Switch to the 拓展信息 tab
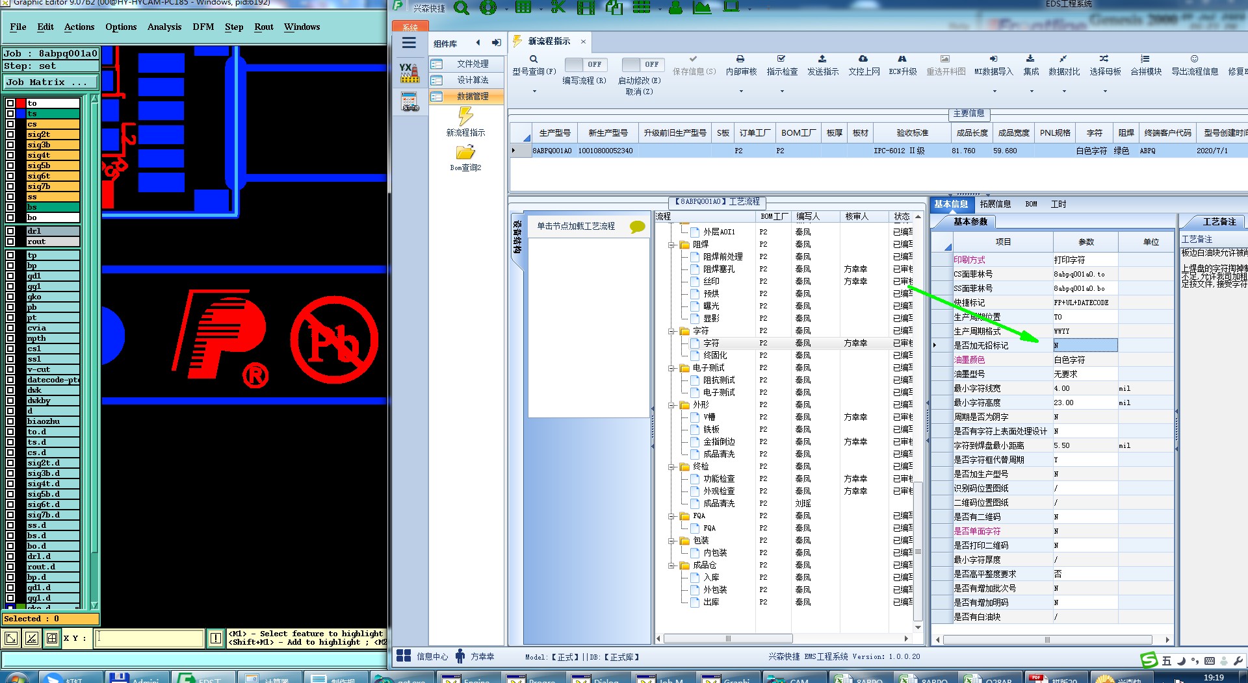This screenshot has height=683, width=1248. (x=995, y=204)
